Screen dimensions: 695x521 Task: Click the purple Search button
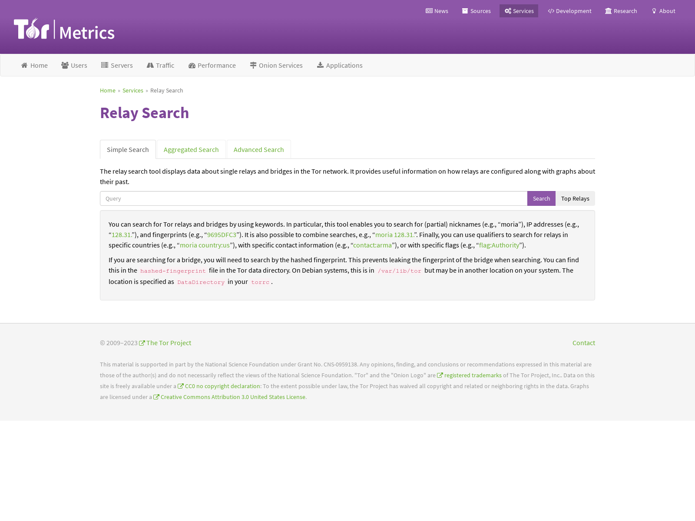pyautogui.click(x=541, y=198)
